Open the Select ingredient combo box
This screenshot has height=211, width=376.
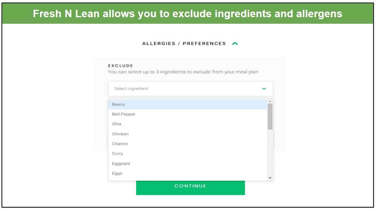pyautogui.click(x=190, y=89)
